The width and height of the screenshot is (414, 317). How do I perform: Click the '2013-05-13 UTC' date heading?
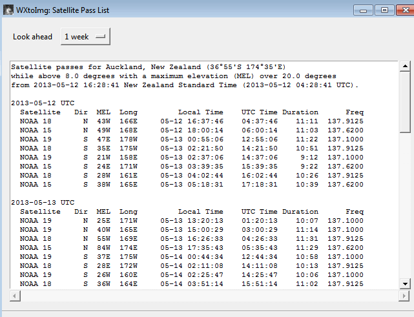coord(43,203)
